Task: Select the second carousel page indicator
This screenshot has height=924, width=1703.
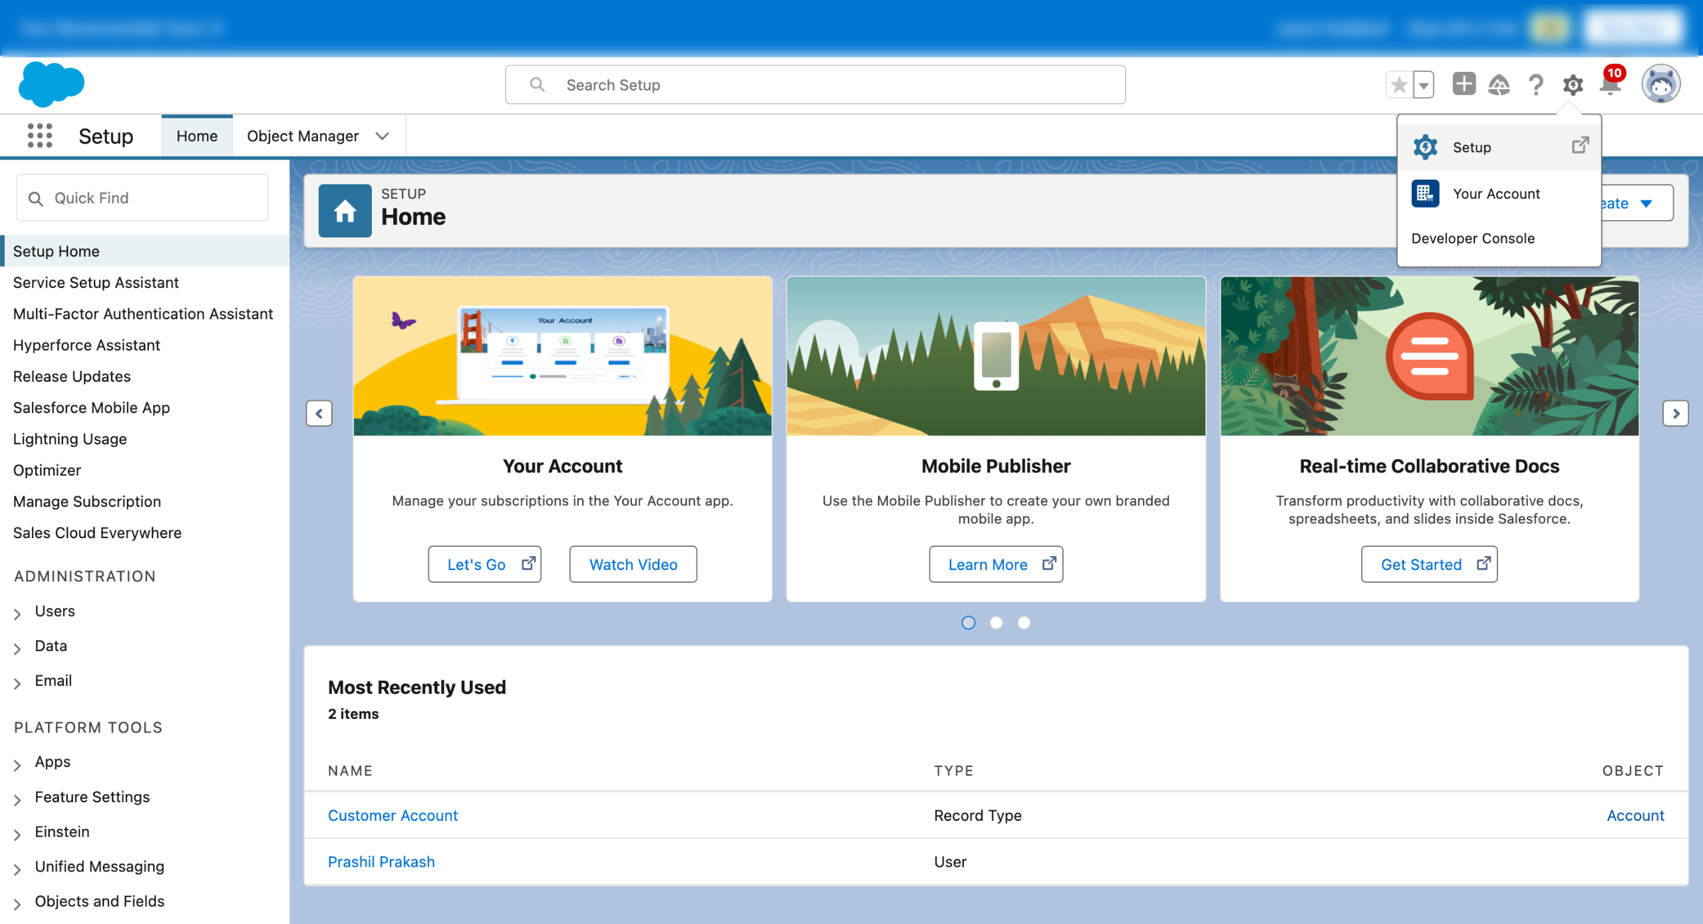Action: point(996,623)
